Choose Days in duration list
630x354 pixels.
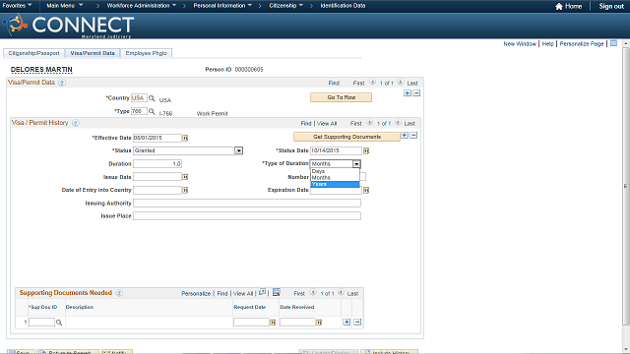pyautogui.click(x=335, y=171)
